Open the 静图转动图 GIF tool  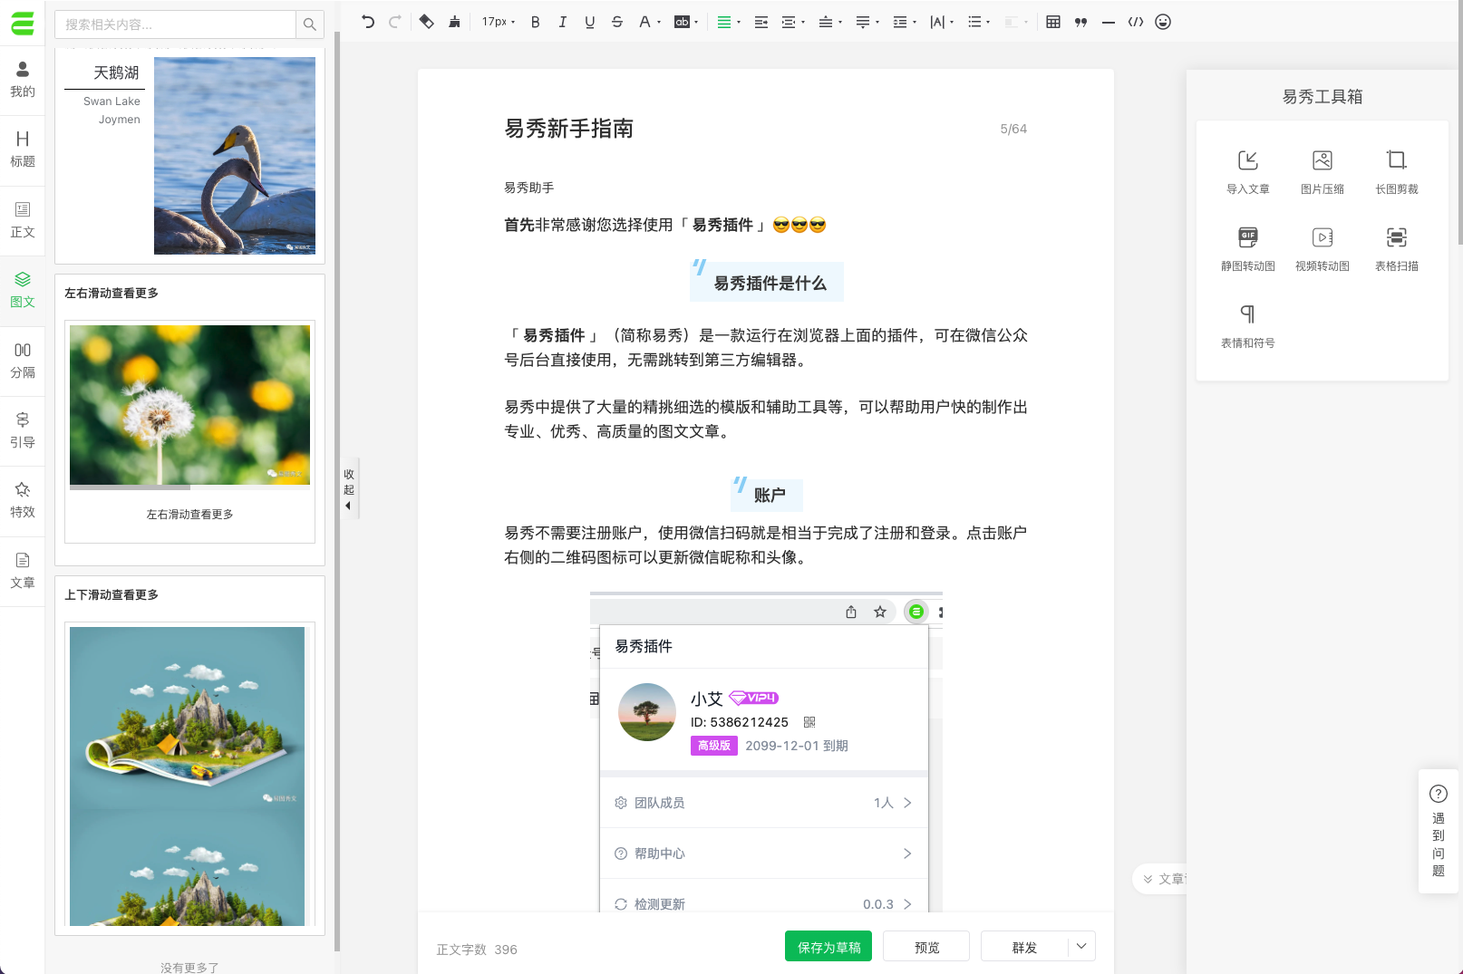click(1248, 249)
